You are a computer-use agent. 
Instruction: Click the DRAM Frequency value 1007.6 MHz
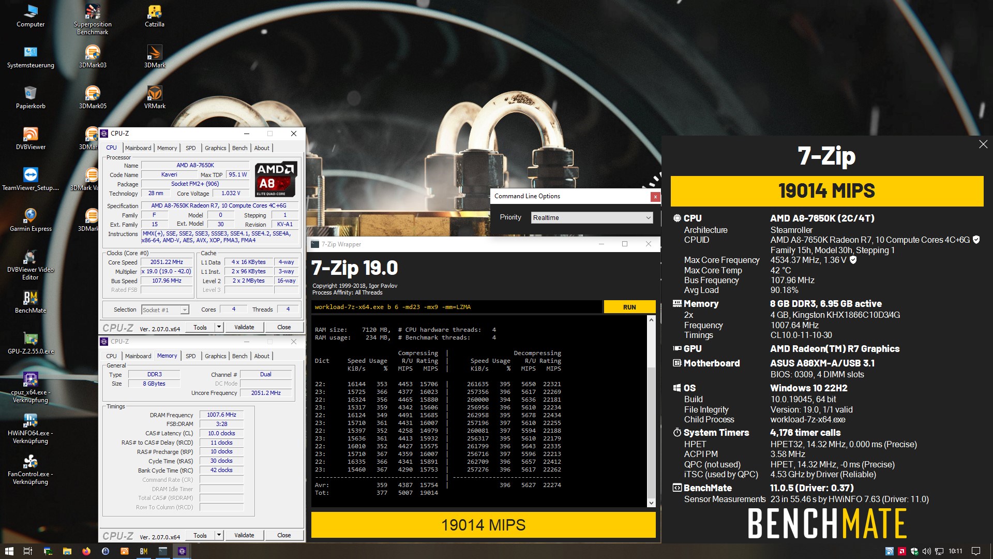pos(221,415)
